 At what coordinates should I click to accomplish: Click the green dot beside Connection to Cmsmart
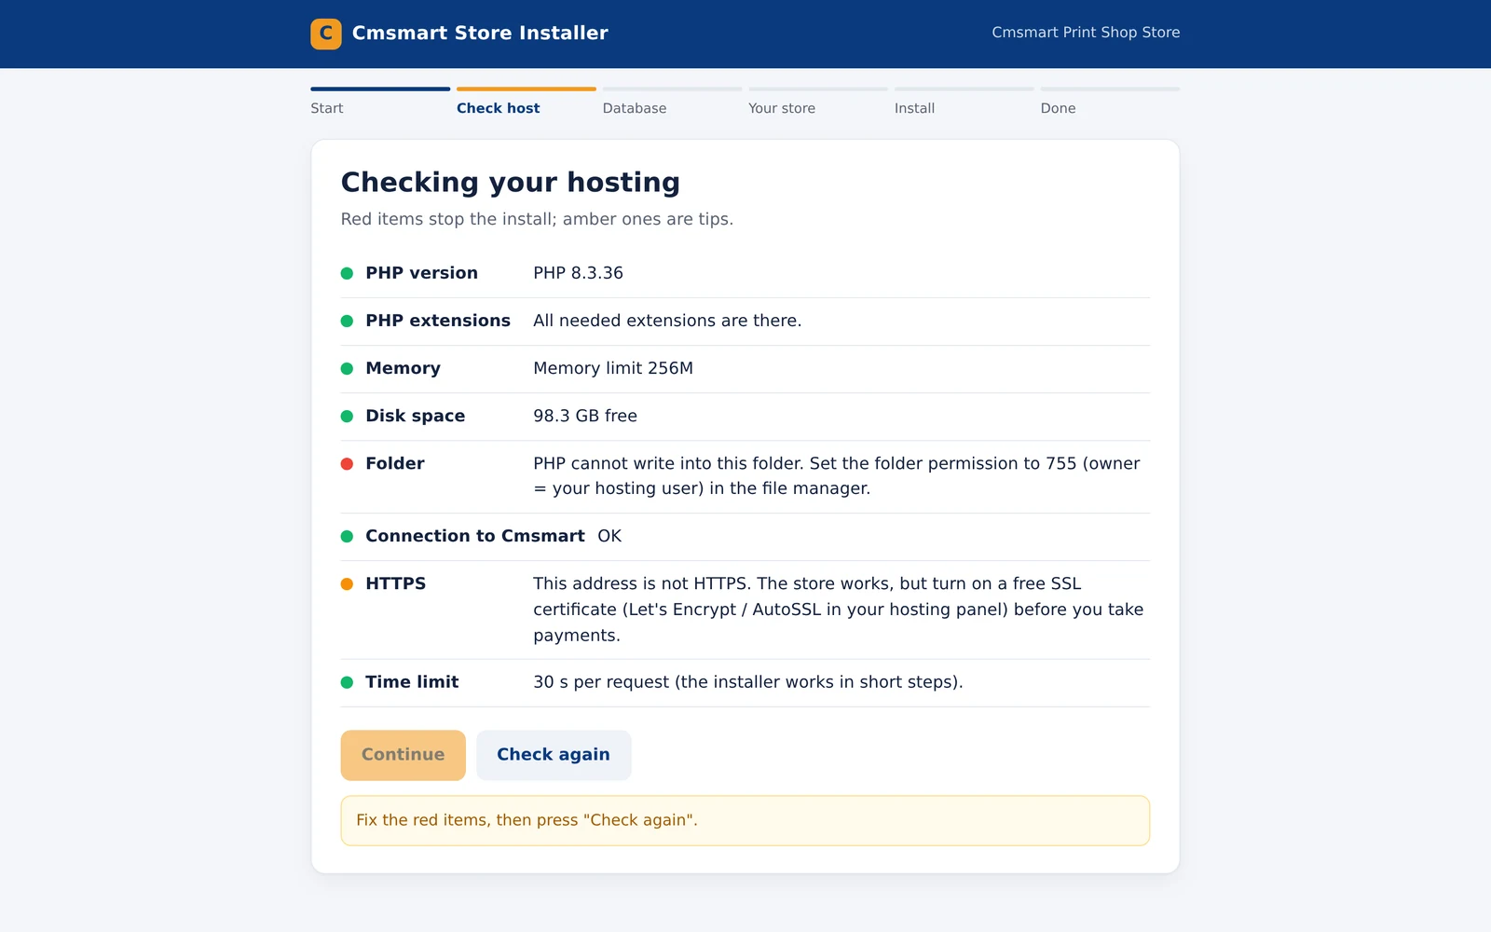(347, 536)
